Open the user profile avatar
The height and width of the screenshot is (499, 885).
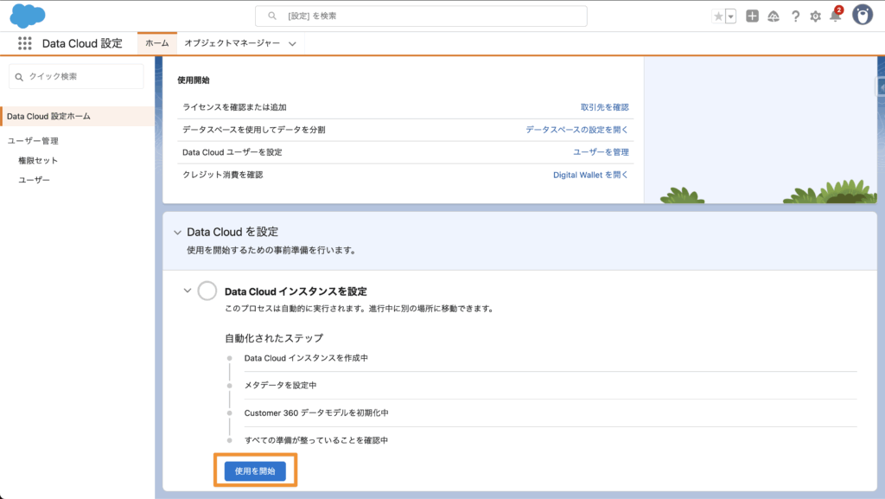click(x=863, y=16)
